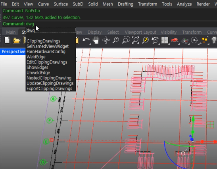Open the File menu
The width and height of the screenshot is (217, 169).
(x=4, y=4)
